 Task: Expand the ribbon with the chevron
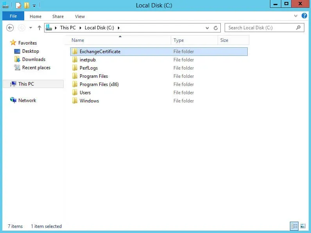(x=296, y=16)
